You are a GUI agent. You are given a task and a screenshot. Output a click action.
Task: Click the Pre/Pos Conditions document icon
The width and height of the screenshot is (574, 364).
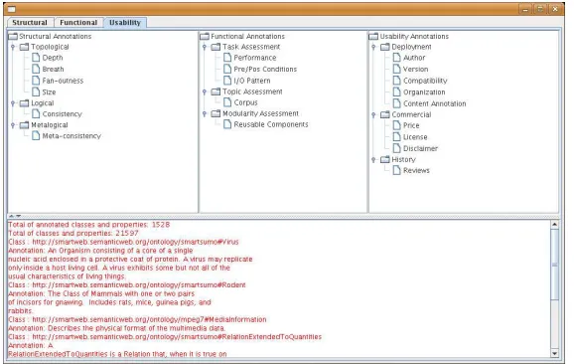(227, 69)
